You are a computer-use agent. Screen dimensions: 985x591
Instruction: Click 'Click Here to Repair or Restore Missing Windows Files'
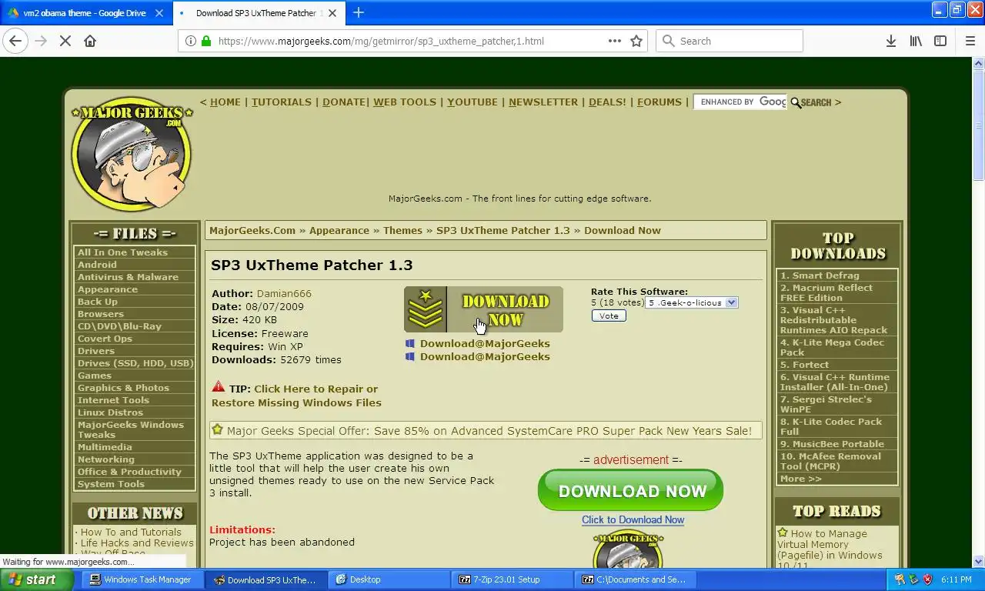point(296,396)
